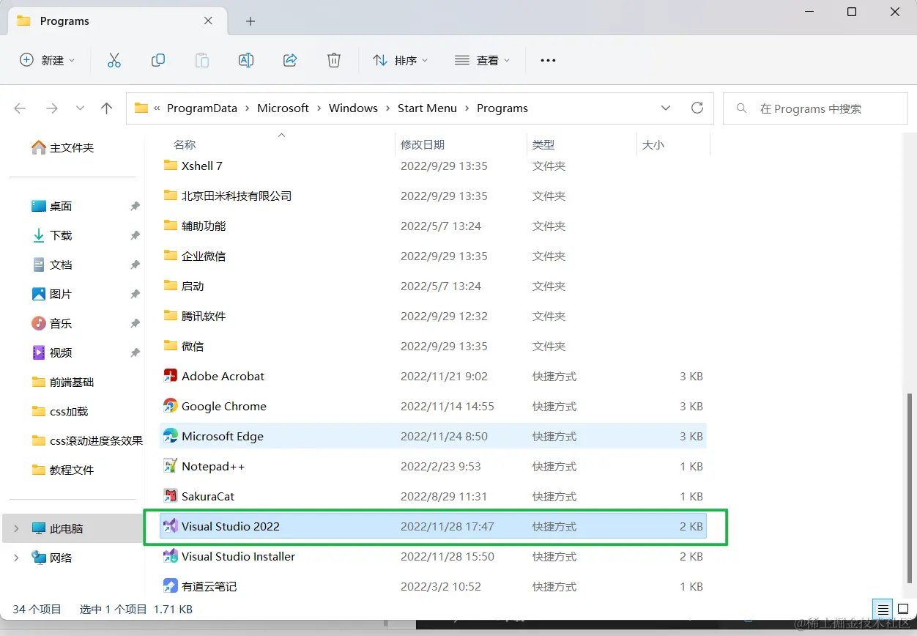
Task: Refresh the Programs folder view
Action: click(x=697, y=108)
